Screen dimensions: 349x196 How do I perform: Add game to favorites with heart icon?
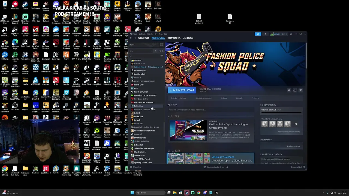coord(300,90)
